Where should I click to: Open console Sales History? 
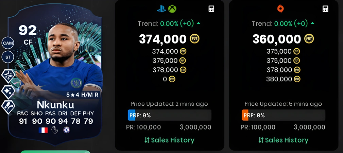point(169,140)
